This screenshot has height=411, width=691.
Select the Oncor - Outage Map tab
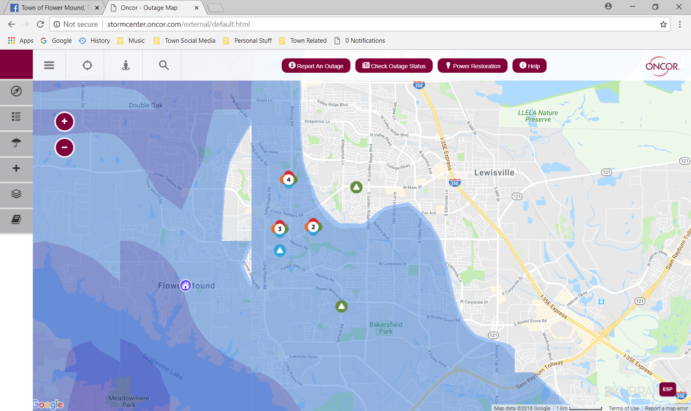point(154,8)
